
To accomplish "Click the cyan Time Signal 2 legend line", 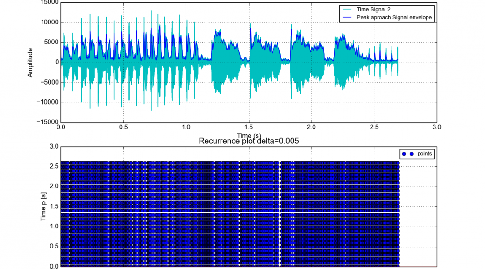I will 348,9.
